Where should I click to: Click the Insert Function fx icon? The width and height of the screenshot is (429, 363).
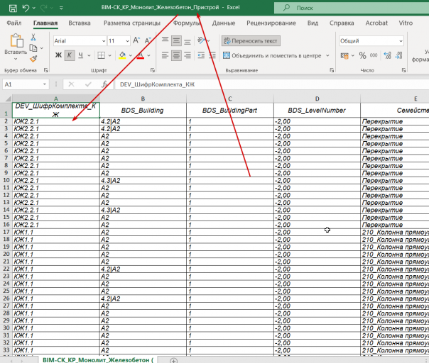104,84
